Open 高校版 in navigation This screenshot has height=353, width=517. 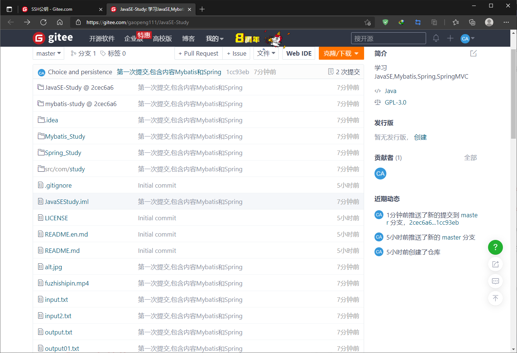coord(163,39)
